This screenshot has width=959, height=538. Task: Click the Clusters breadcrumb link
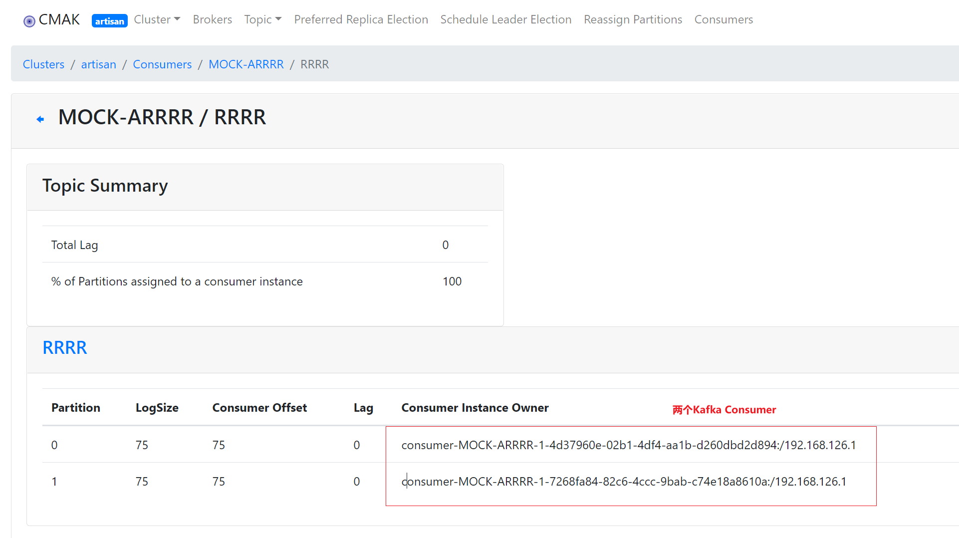point(43,64)
